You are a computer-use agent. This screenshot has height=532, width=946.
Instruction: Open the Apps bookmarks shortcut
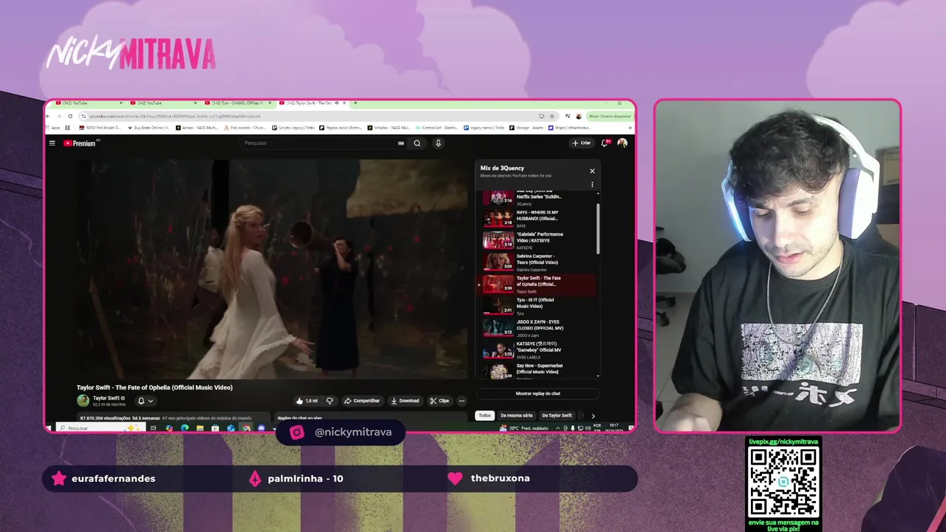(x=54, y=128)
